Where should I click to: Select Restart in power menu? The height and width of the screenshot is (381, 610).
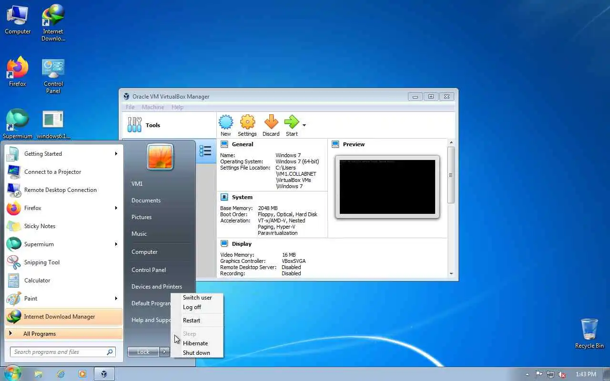coord(197,321)
